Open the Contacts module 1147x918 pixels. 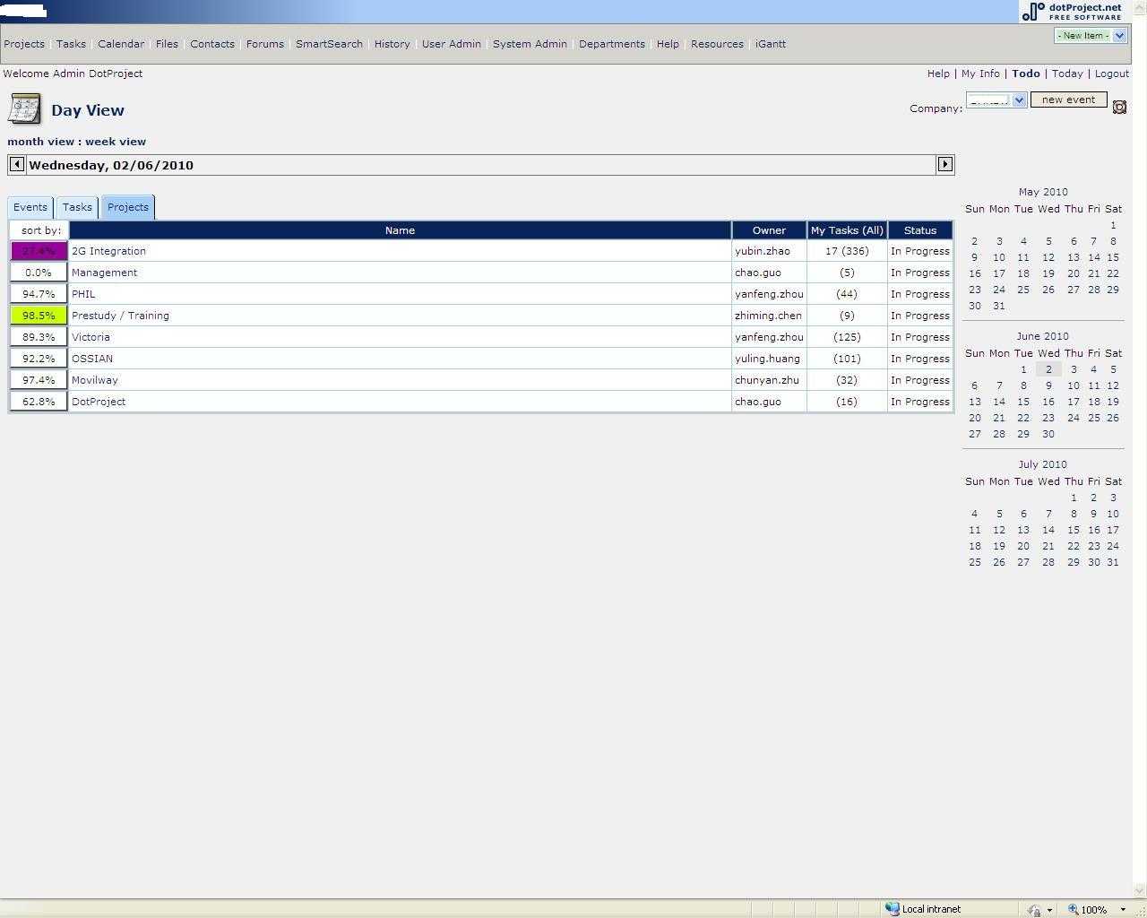tap(212, 44)
